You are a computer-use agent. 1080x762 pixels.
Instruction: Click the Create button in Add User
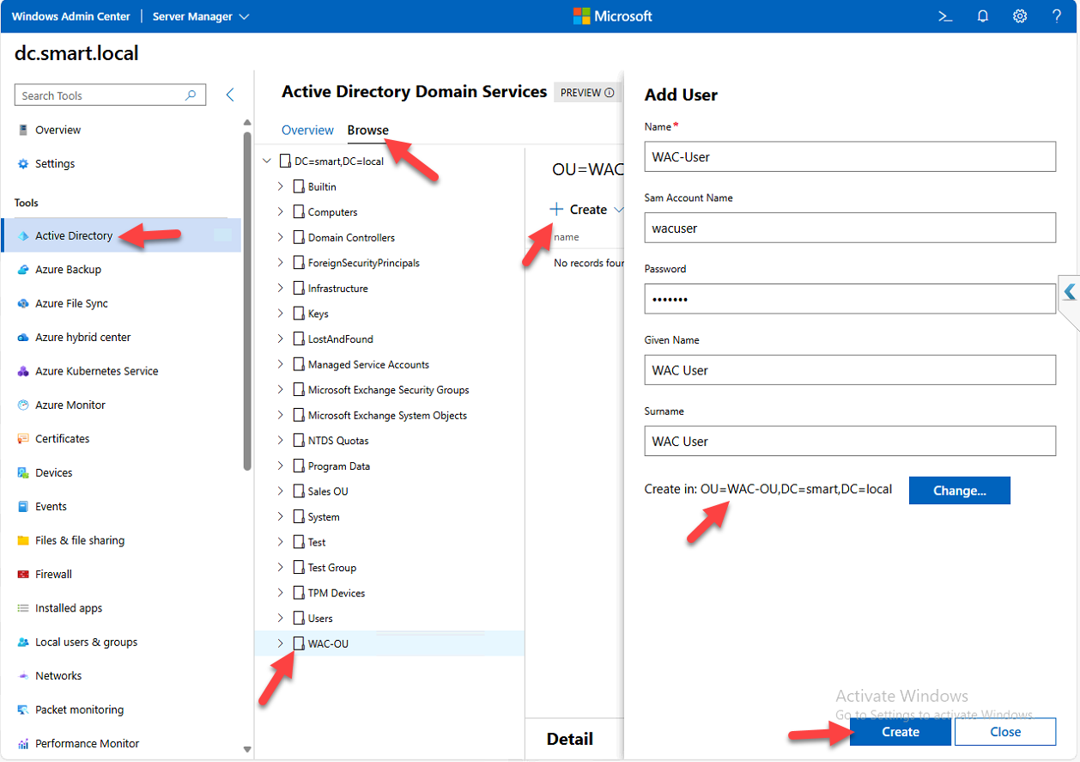tap(901, 732)
